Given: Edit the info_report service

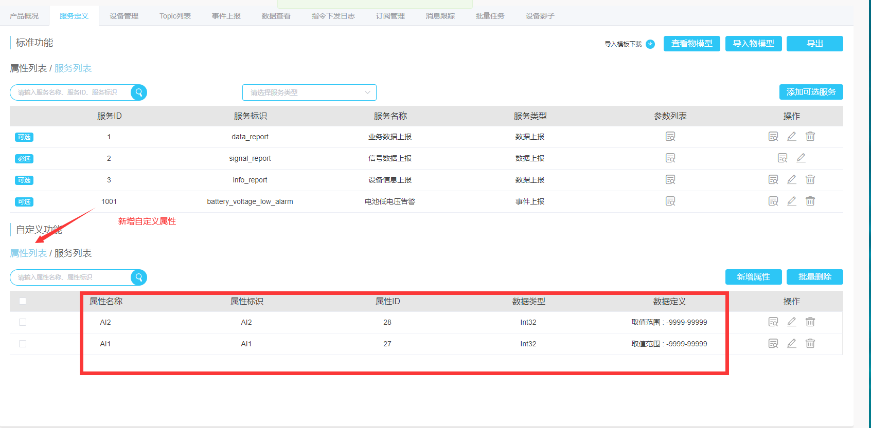Looking at the screenshot, I should pos(792,179).
